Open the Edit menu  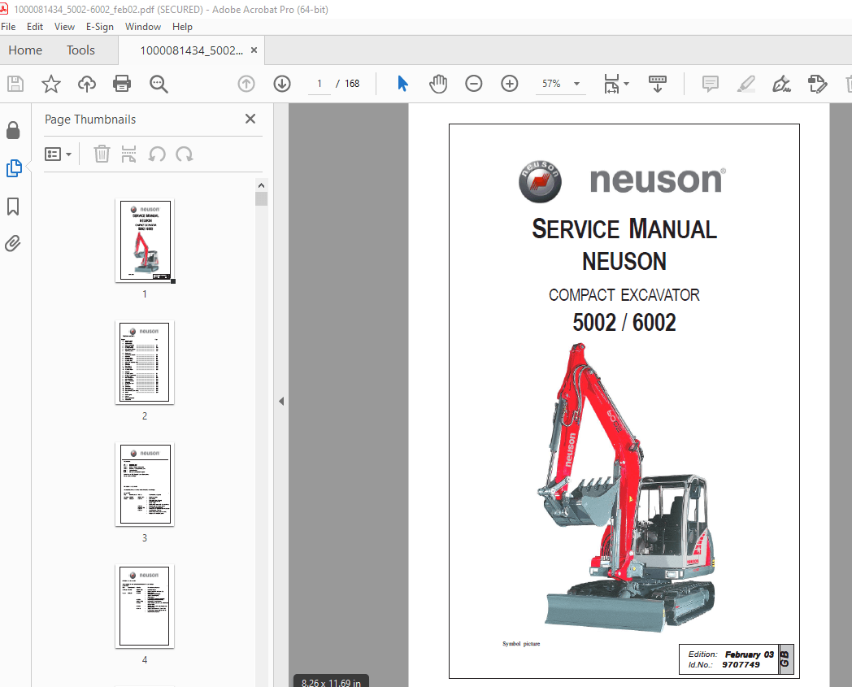click(35, 27)
